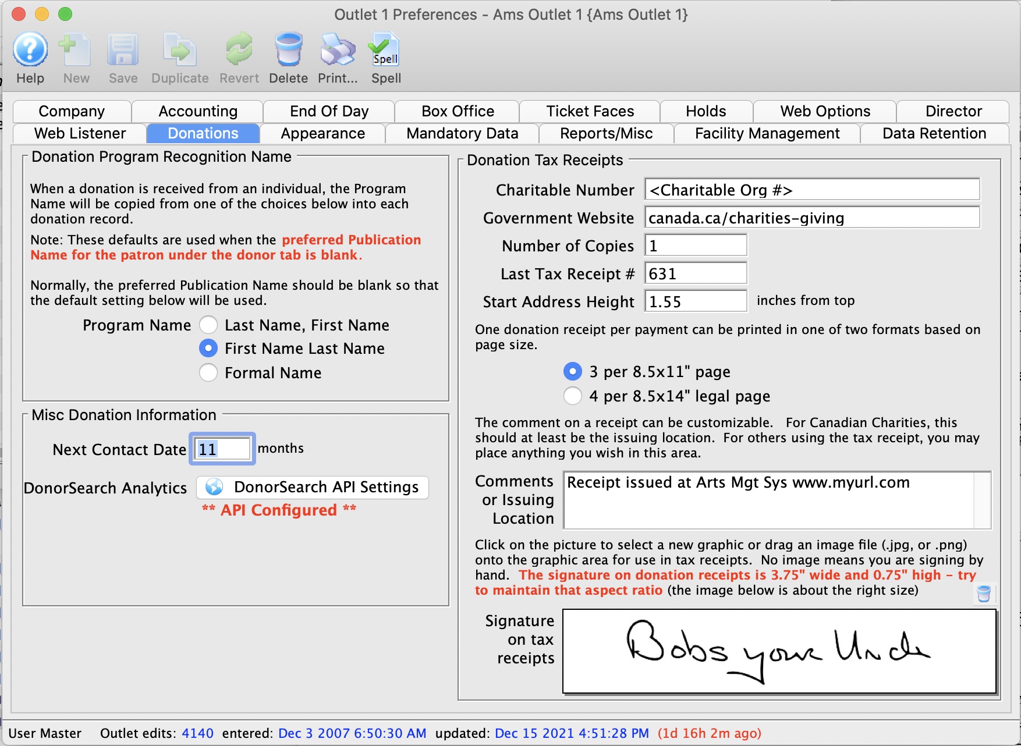Switch to the Box Office tab
The image size is (1021, 746).
point(458,111)
